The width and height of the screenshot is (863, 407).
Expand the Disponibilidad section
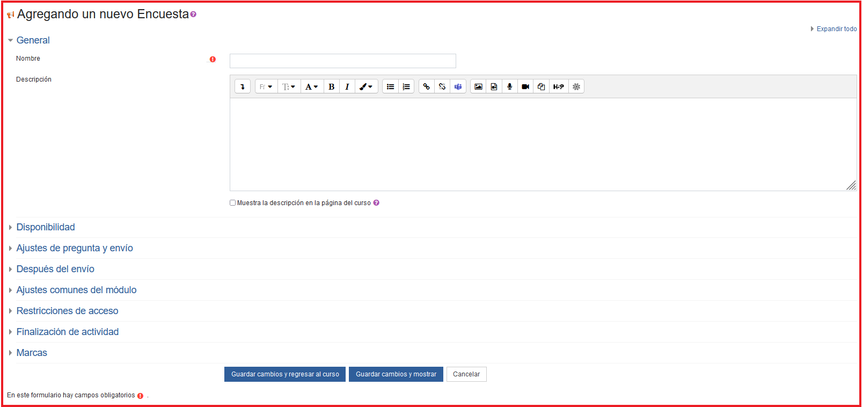click(x=46, y=227)
